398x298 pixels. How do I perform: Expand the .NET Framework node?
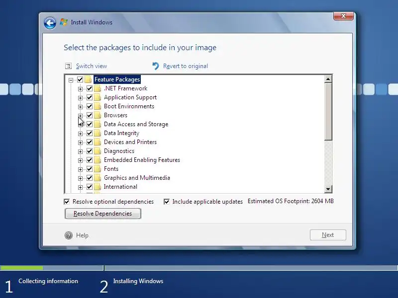click(80, 89)
